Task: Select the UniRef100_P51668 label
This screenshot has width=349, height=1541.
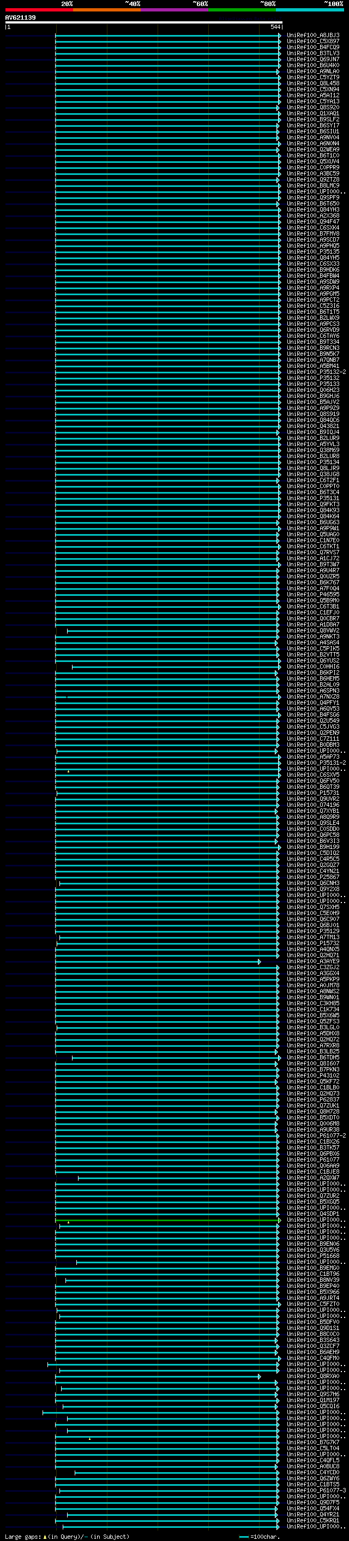Action: [x=313, y=1256]
